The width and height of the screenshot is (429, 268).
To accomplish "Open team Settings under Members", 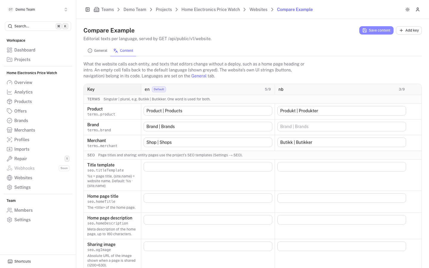I will click(38, 220).
